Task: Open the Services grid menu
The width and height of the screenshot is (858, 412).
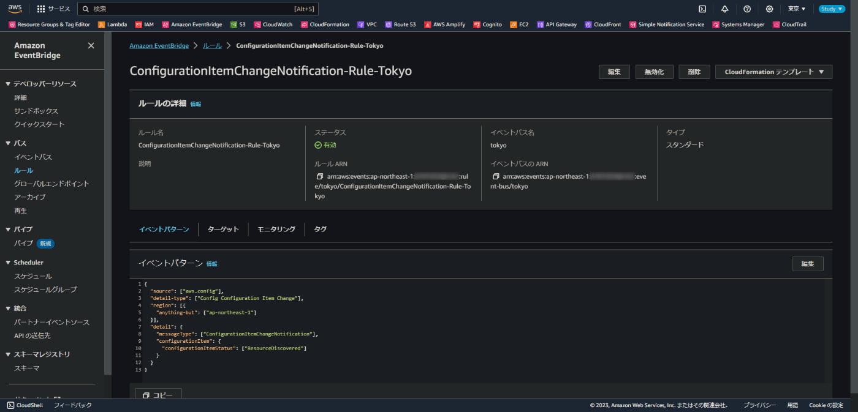Action: click(x=53, y=9)
